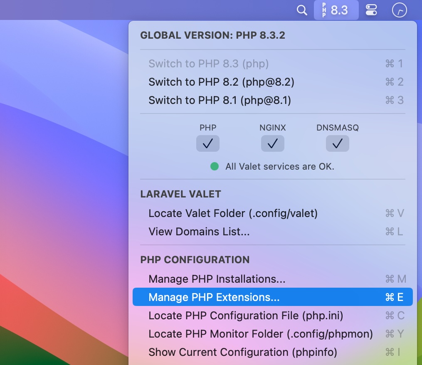The image size is (422, 365).
Task: Click the PHP Configuration section header
Action: tap(195, 260)
